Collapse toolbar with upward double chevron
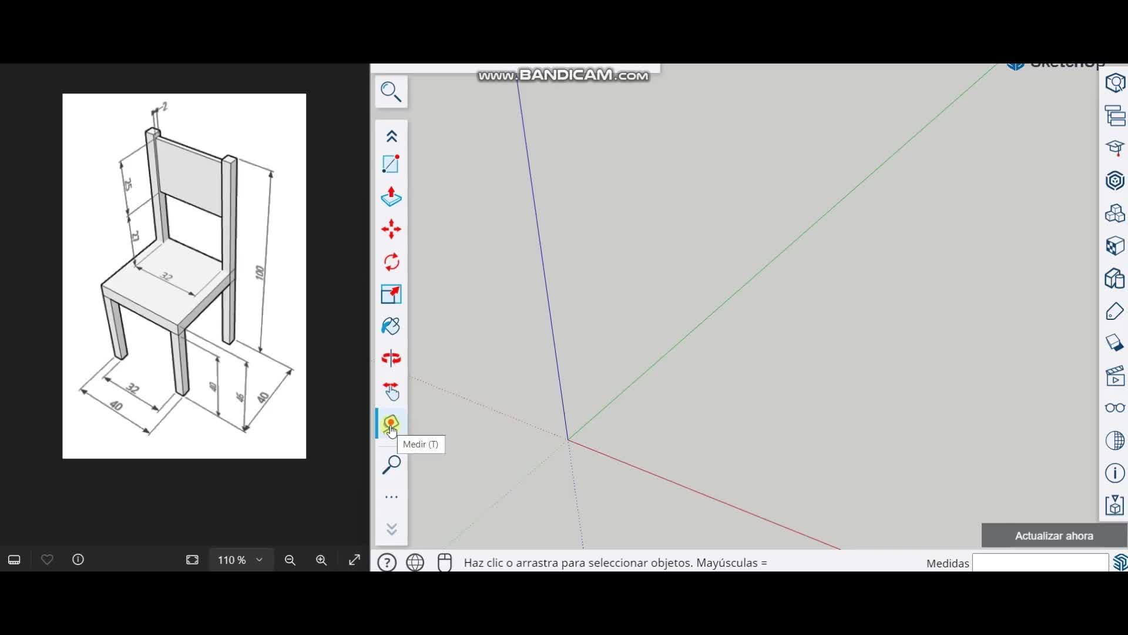The height and width of the screenshot is (635, 1128). pyautogui.click(x=391, y=136)
